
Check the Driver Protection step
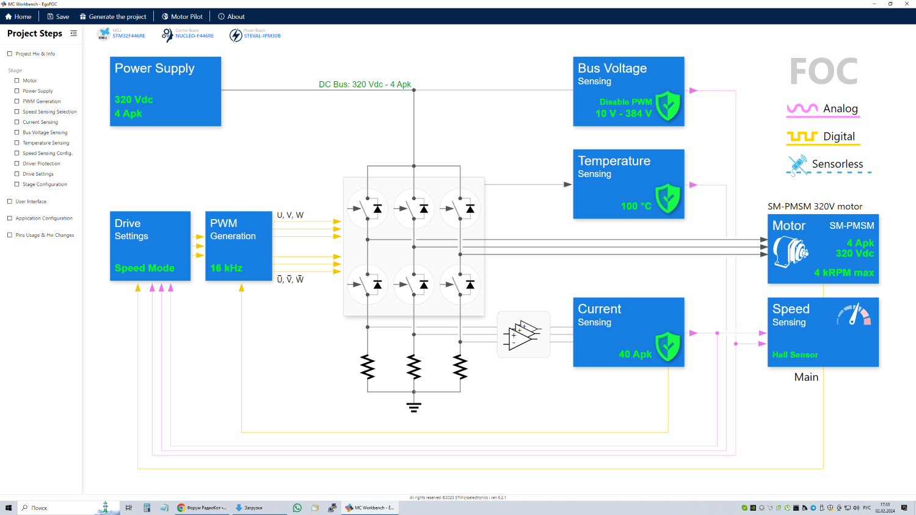click(x=17, y=164)
